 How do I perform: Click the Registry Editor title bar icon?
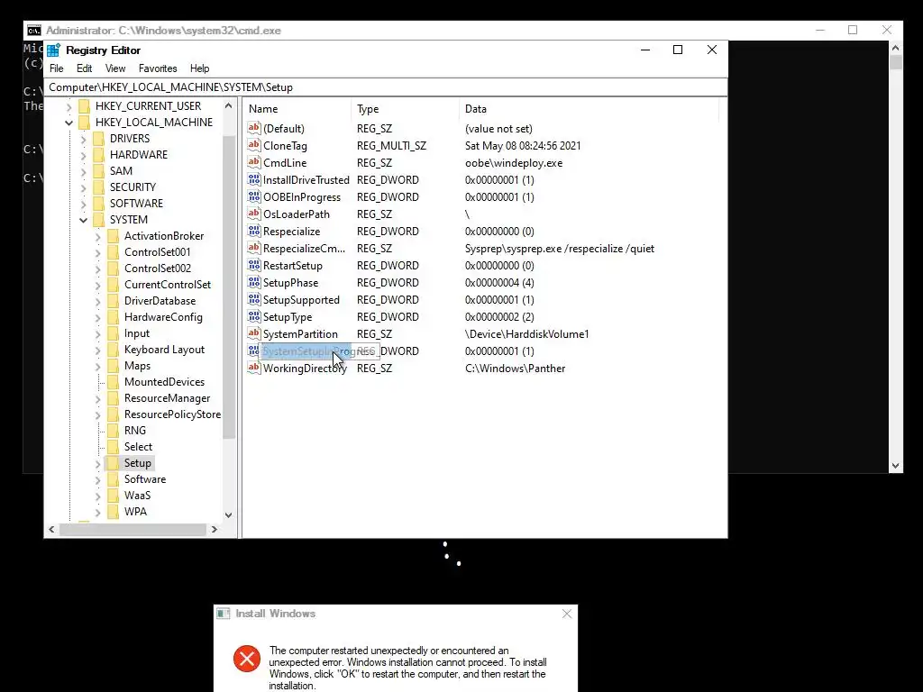coord(53,50)
